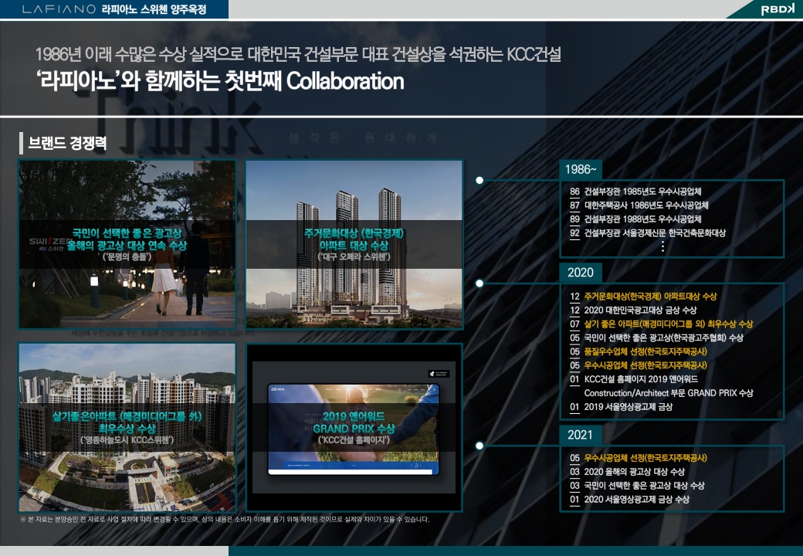Image resolution: width=803 pixels, height=556 pixels.
Task: Click the row 품질우수업체 선정(한국토지주택공사)
Action: coord(638,351)
